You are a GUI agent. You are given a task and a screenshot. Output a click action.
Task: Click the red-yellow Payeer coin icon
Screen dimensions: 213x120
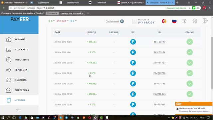click(164, 21)
